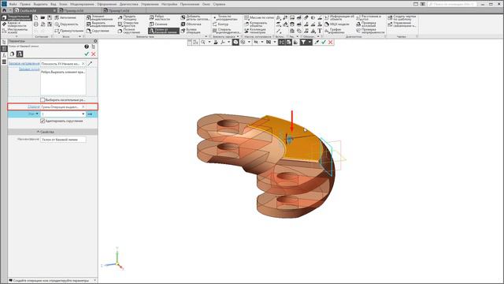The height and width of the screenshot is (284, 504).
Task: Click the text tool T icon
Action: [x=320, y=31]
